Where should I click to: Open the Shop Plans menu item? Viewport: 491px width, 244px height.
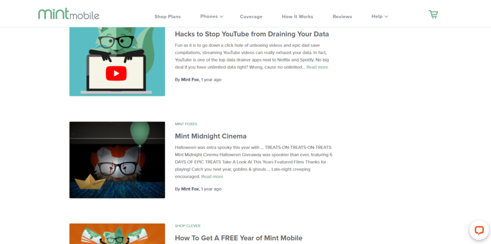click(167, 17)
